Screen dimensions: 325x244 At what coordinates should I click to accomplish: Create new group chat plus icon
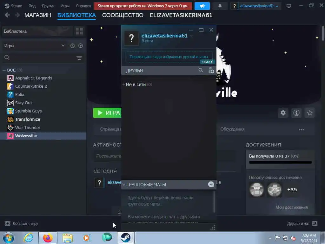tap(211, 184)
